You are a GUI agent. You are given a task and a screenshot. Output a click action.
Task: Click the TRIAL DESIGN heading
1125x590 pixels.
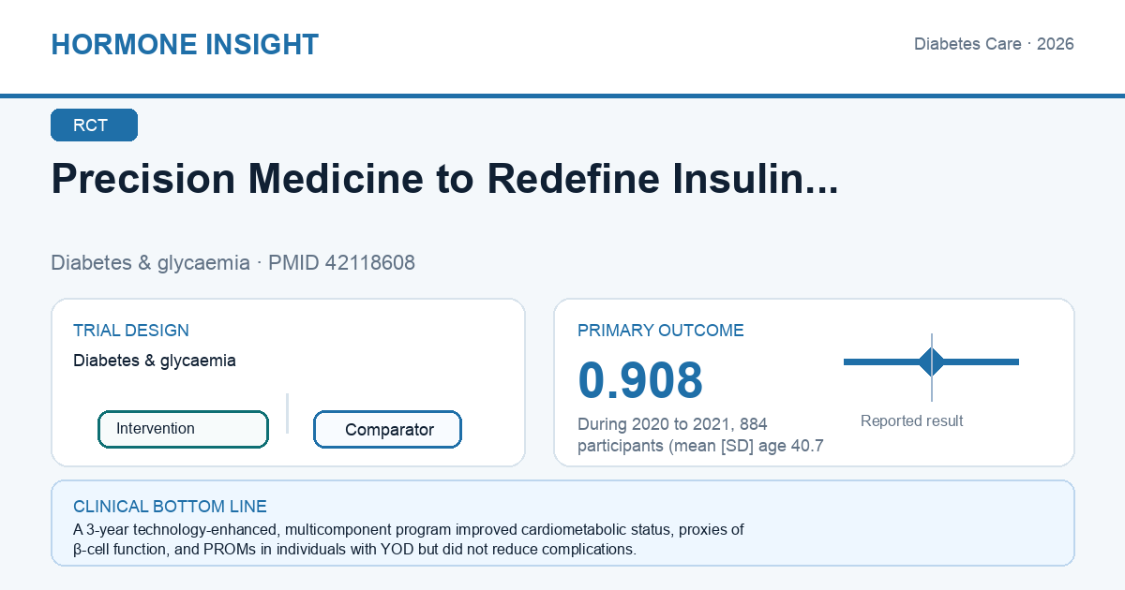(x=131, y=331)
